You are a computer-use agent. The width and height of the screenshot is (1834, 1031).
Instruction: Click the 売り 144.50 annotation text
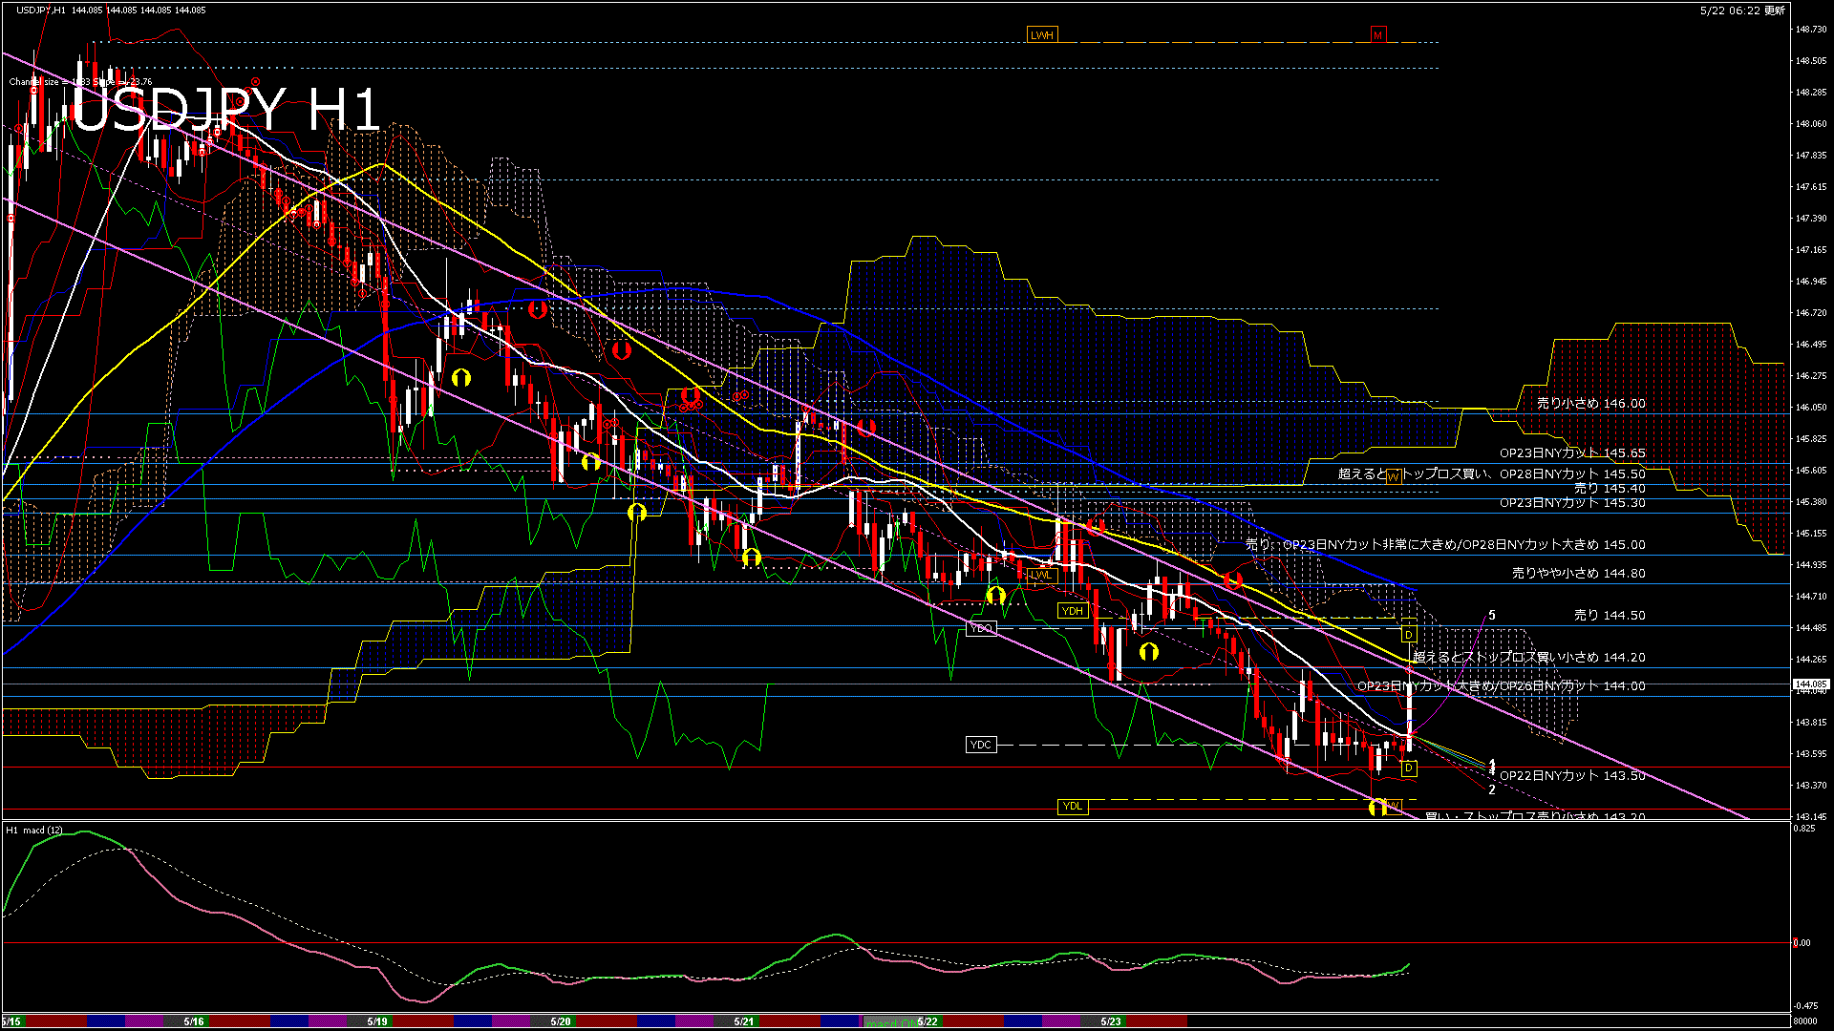1610,616
